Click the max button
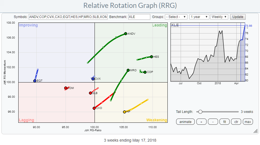Image resolution: width=260 pixels, height=145 pixels. 248,122
